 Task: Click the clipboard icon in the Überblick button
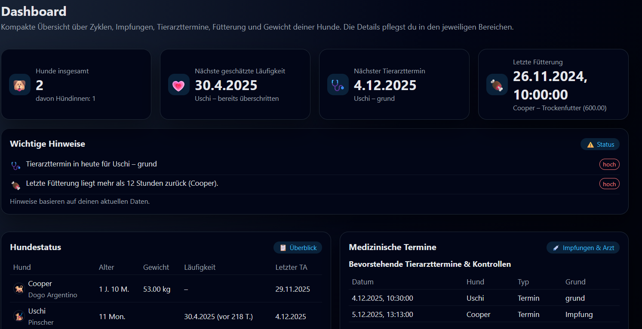click(x=282, y=248)
